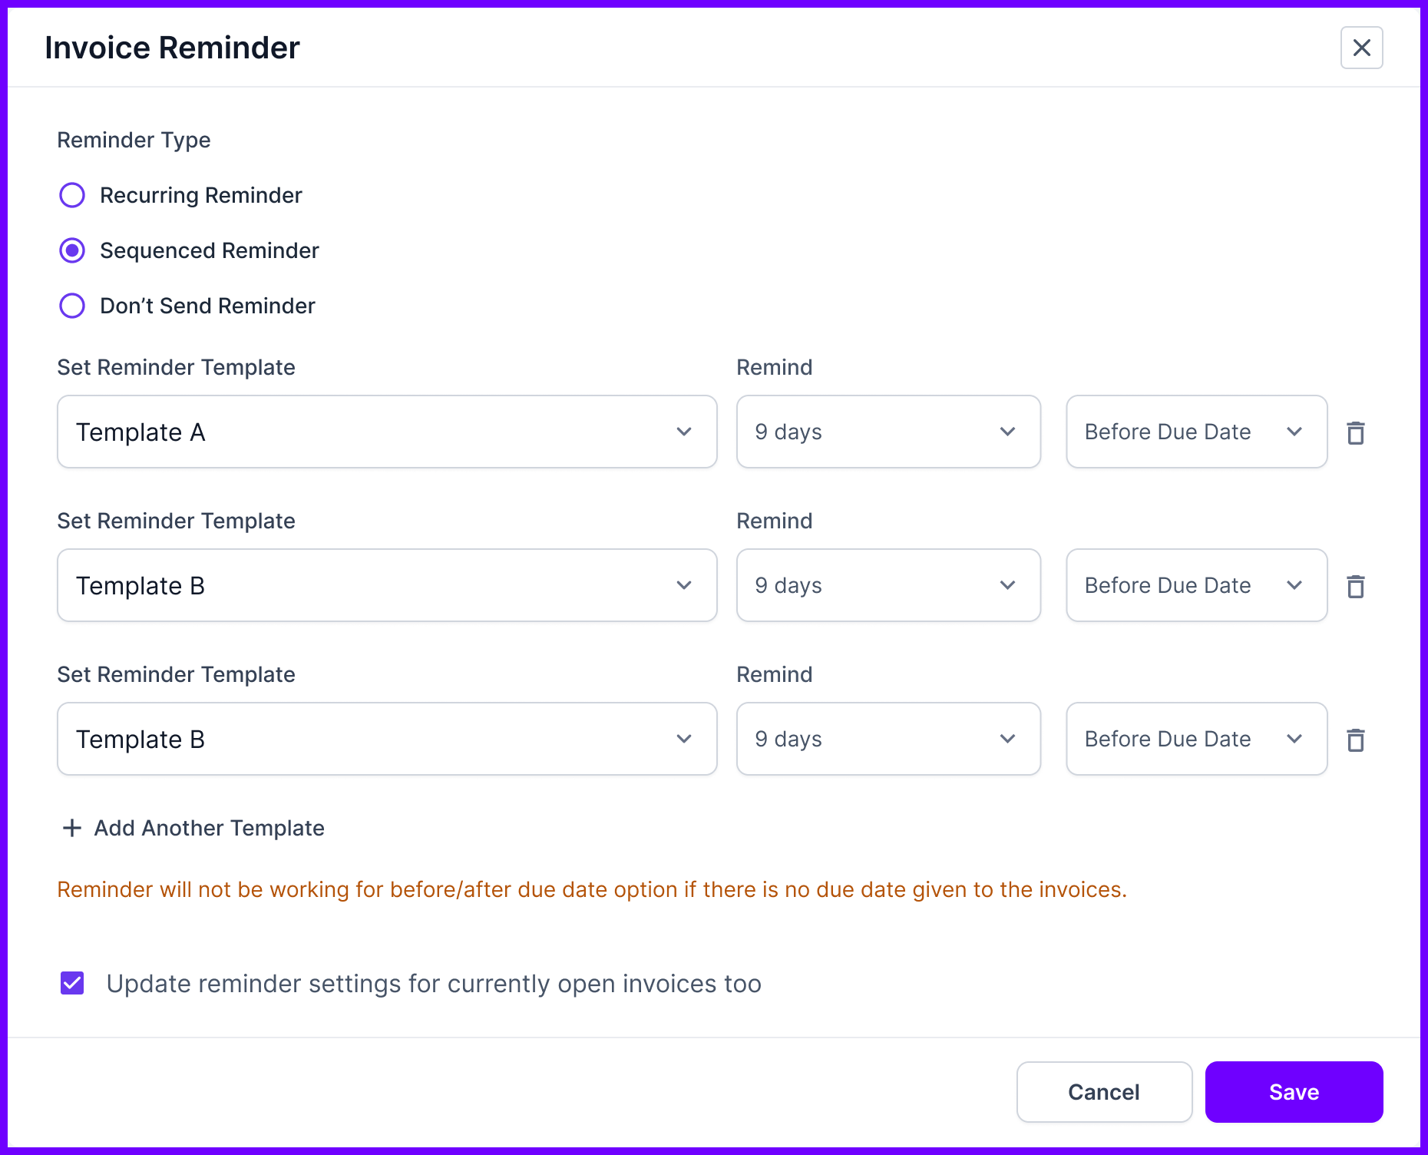1428x1155 pixels.
Task: Cancel the reminder changes
Action: (1104, 1091)
